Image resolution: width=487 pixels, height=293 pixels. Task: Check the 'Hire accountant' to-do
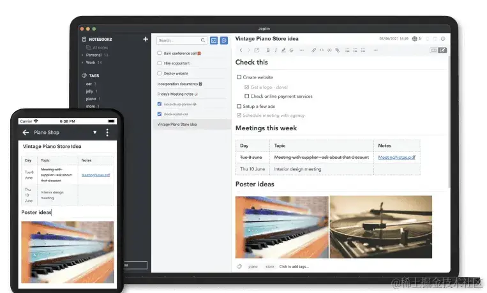click(x=160, y=63)
